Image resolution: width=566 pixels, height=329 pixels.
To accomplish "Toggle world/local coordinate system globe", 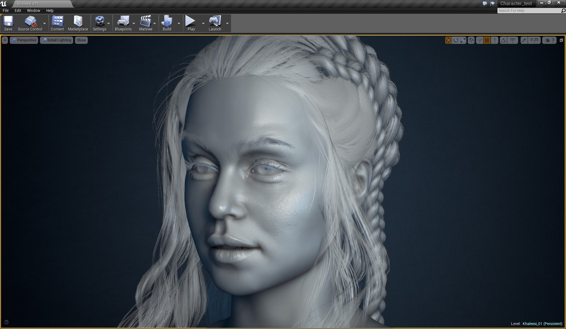I will (471, 40).
